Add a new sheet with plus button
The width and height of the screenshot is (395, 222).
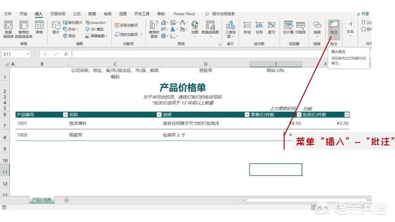(67, 200)
